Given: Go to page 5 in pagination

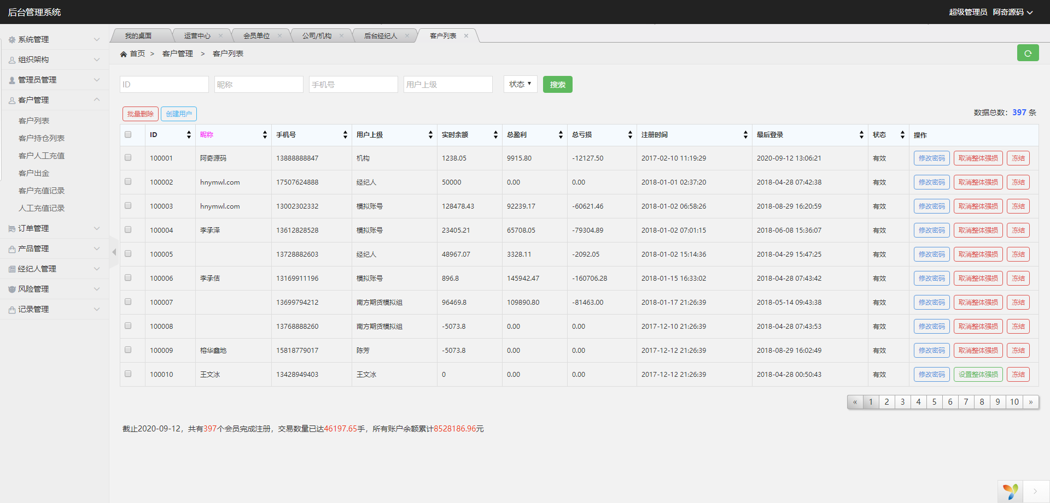Looking at the screenshot, I should pyautogui.click(x=934, y=402).
